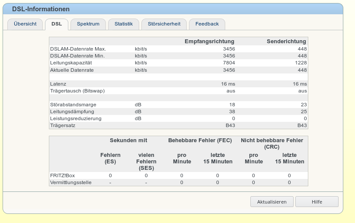Open the Spektrum tab

[x=88, y=24]
